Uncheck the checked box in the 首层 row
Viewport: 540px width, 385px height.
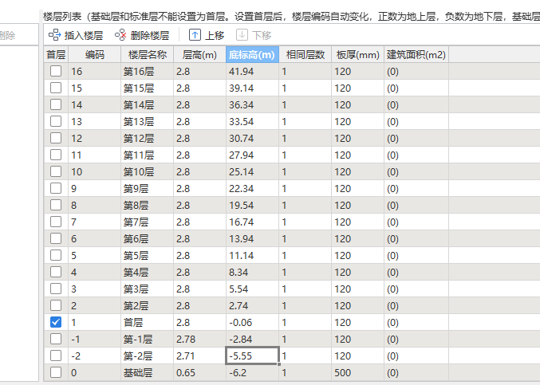point(56,322)
